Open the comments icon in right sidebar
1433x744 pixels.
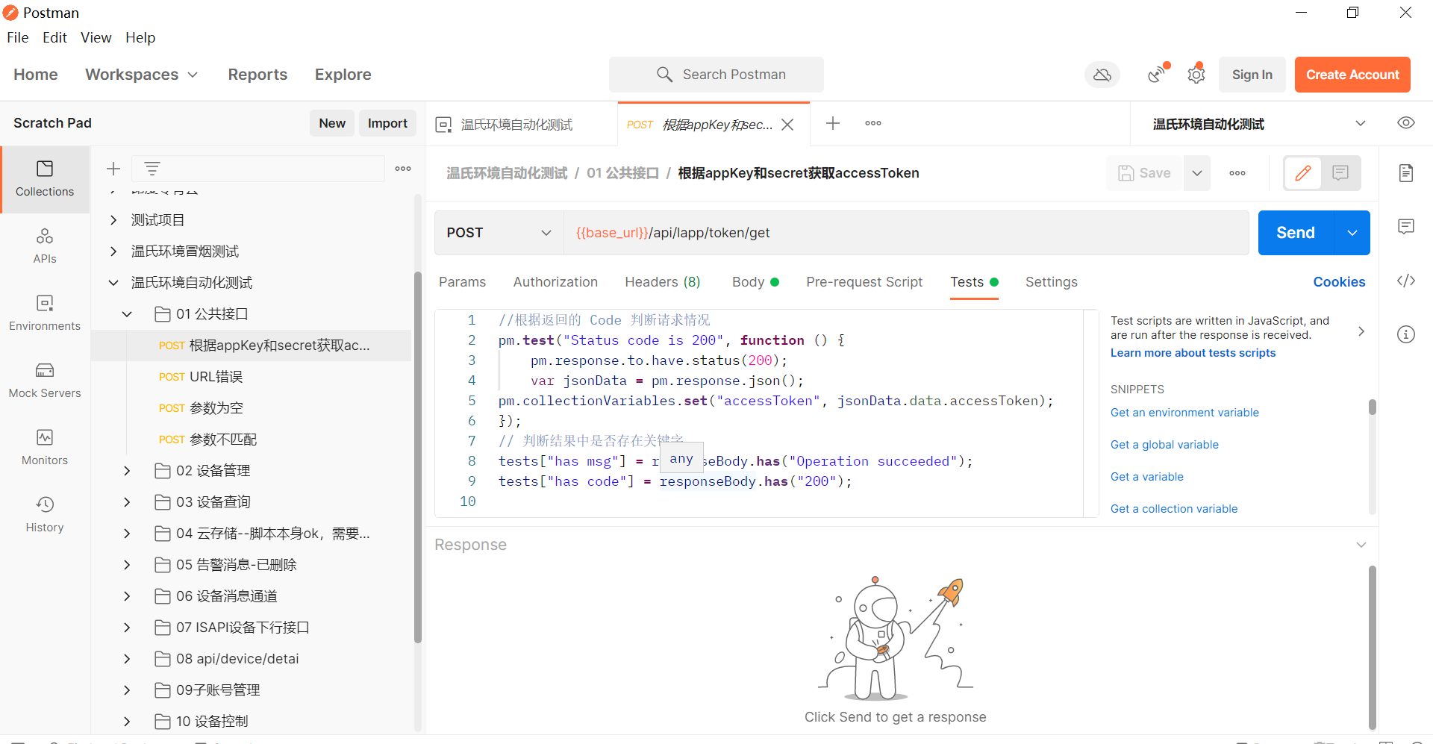pos(1406,227)
